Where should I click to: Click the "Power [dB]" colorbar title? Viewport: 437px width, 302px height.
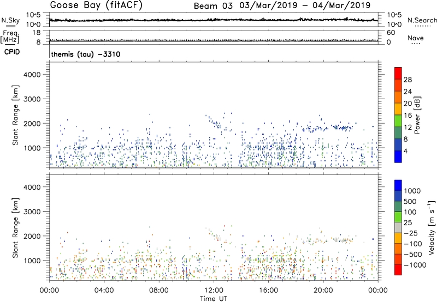pos(417,115)
